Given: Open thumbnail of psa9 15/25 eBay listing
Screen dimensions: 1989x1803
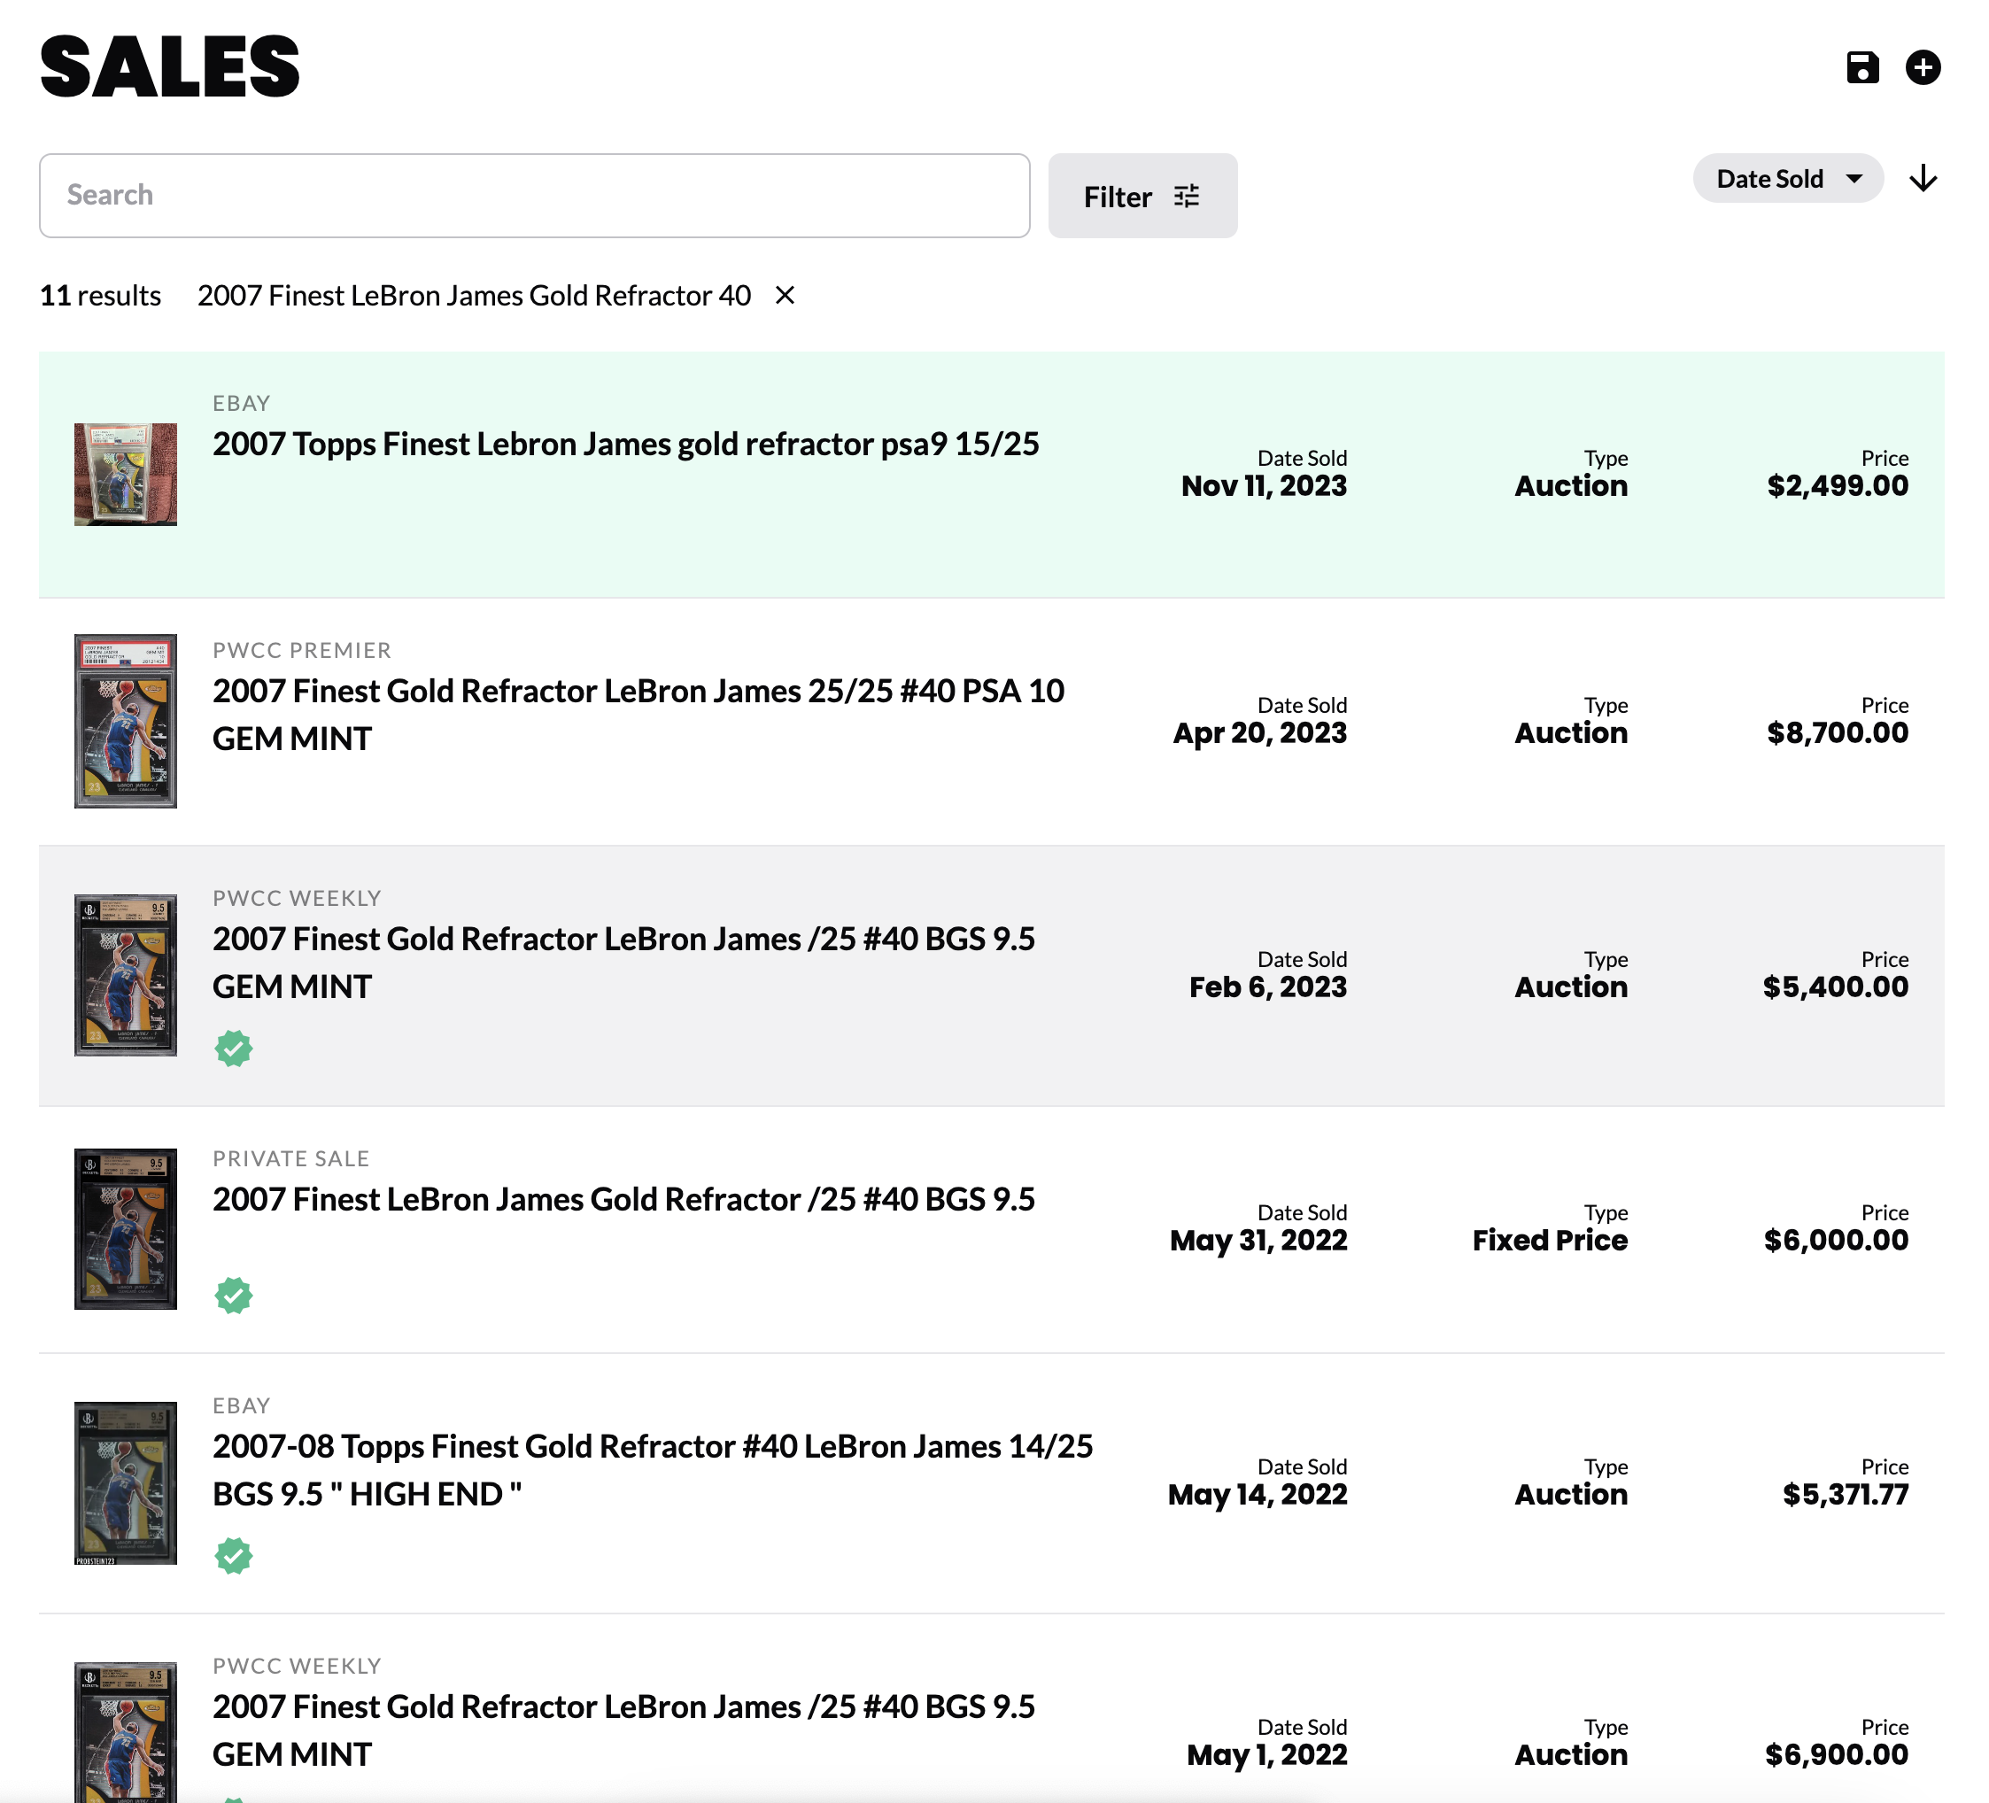Looking at the screenshot, I should point(125,475).
